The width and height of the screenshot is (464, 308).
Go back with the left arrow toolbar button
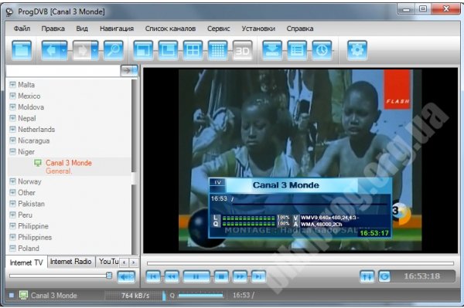point(50,50)
